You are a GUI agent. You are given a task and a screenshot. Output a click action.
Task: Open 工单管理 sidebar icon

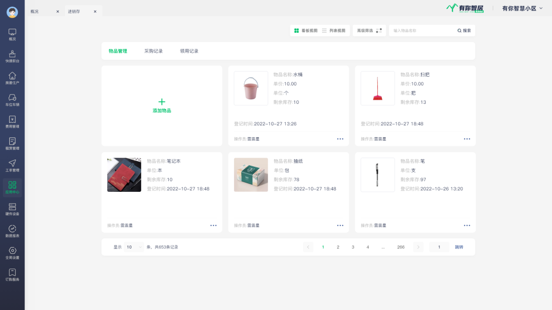tap(12, 165)
